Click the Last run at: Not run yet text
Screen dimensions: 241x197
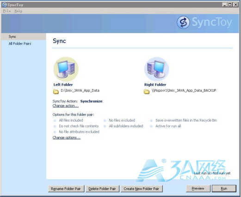(x=212, y=173)
